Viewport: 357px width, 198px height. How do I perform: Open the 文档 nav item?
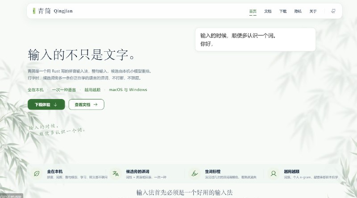coord(268,11)
